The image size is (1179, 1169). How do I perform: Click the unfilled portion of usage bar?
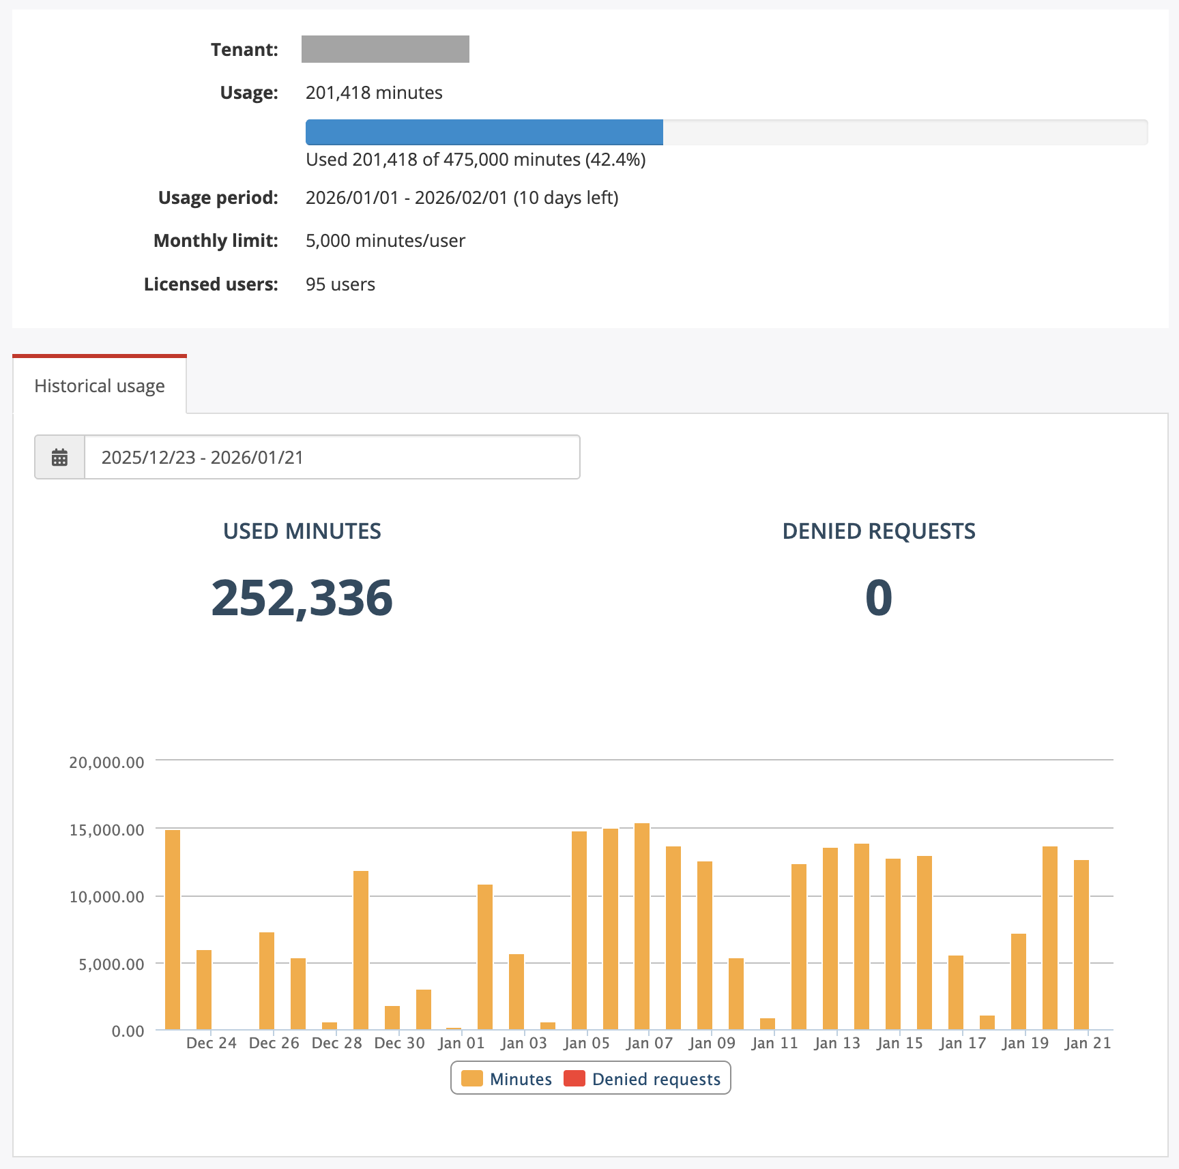(905, 132)
